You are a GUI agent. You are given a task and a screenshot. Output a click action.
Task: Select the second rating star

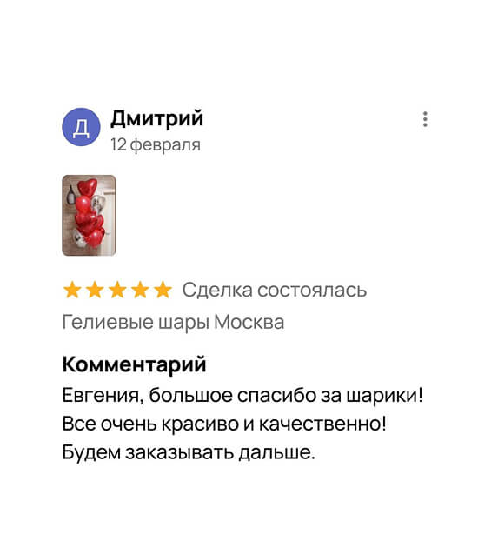95,290
